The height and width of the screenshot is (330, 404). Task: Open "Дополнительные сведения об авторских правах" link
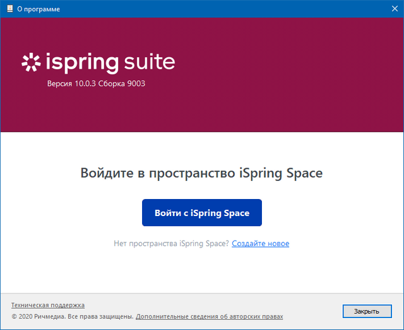[209, 317]
